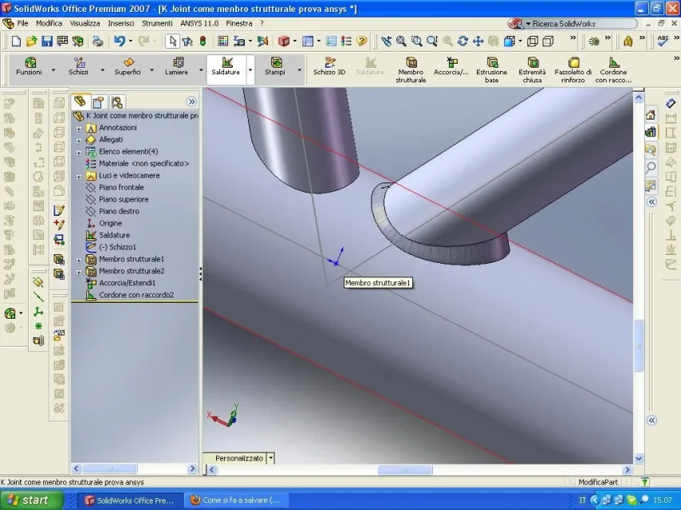
Task: Click SolidWorks Office Pre... taskbar button
Action: (129, 500)
